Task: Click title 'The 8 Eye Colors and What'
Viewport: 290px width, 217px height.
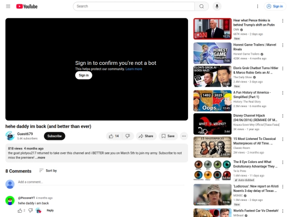Action: tap(256, 164)
